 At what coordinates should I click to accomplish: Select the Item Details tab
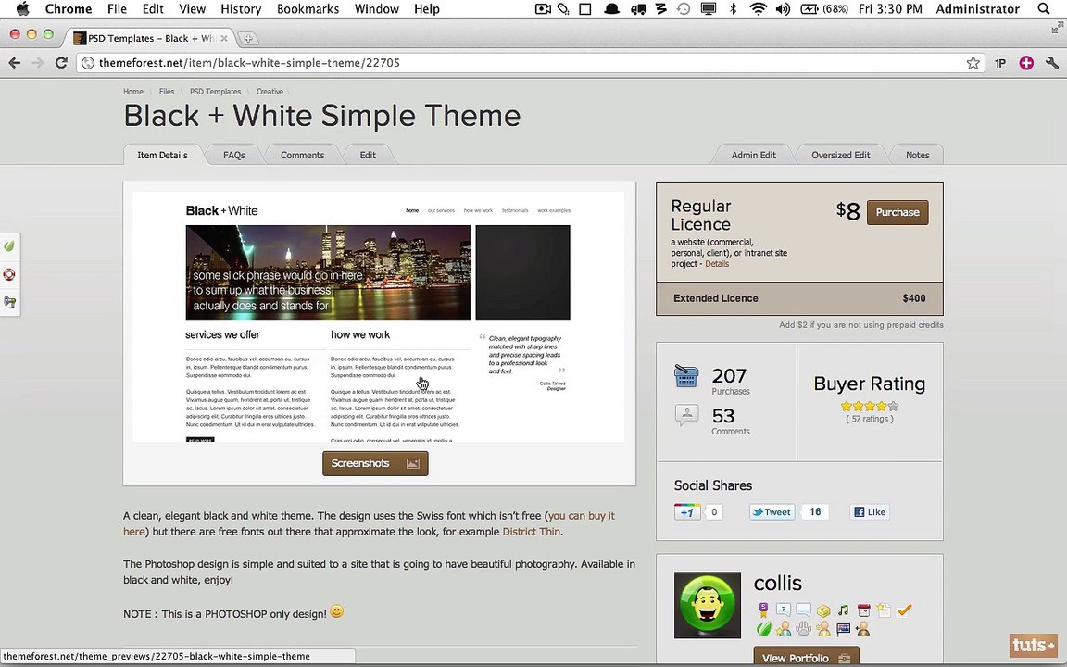[x=163, y=156]
